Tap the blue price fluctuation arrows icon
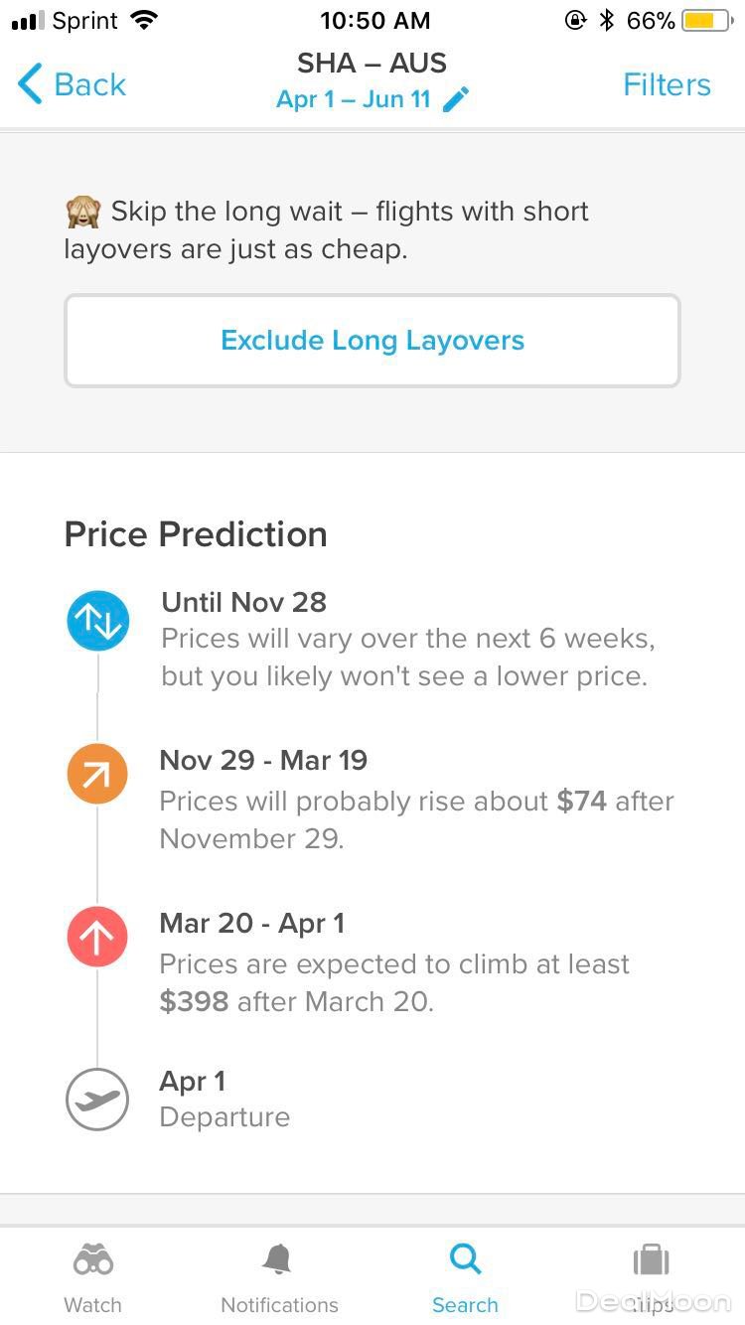The height and width of the screenshot is (1325, 745). (97, 622)
